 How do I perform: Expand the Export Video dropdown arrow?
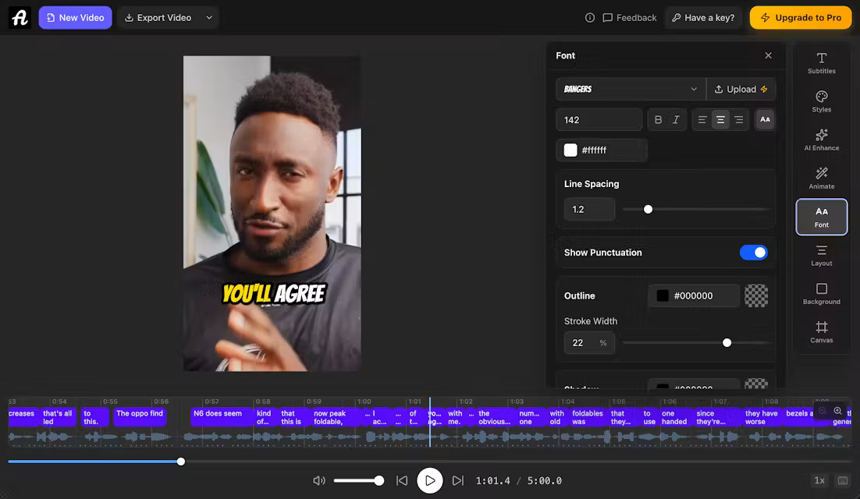[x=209, y=17]
